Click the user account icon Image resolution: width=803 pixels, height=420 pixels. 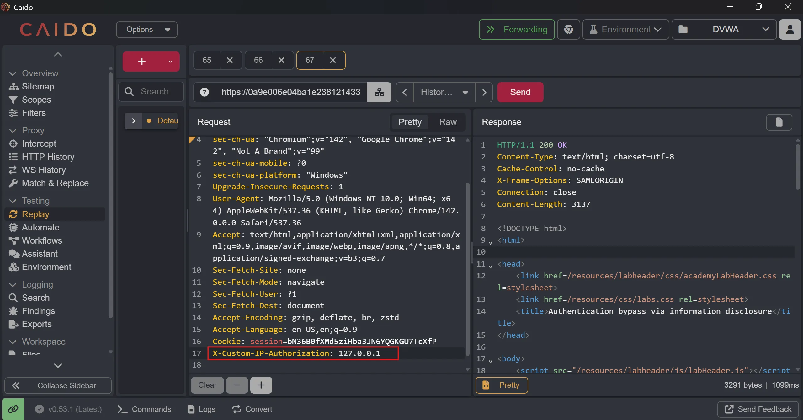point(790,30)
